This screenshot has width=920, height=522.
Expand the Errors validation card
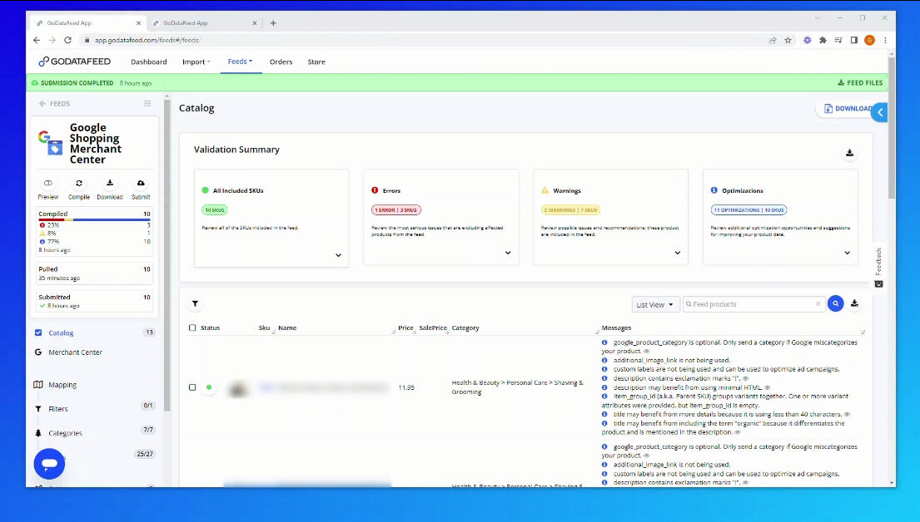pyautogui.click(x=508, y=254)
